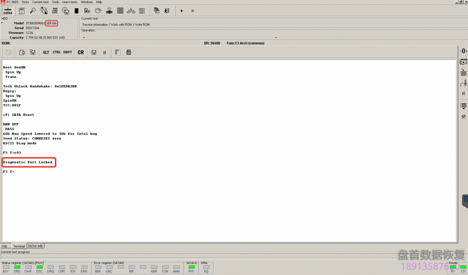Click the chip ROM icon in toolbar
Image resolution: width=468 pixels, height=275 pixels.
click(x=76, y=11)
